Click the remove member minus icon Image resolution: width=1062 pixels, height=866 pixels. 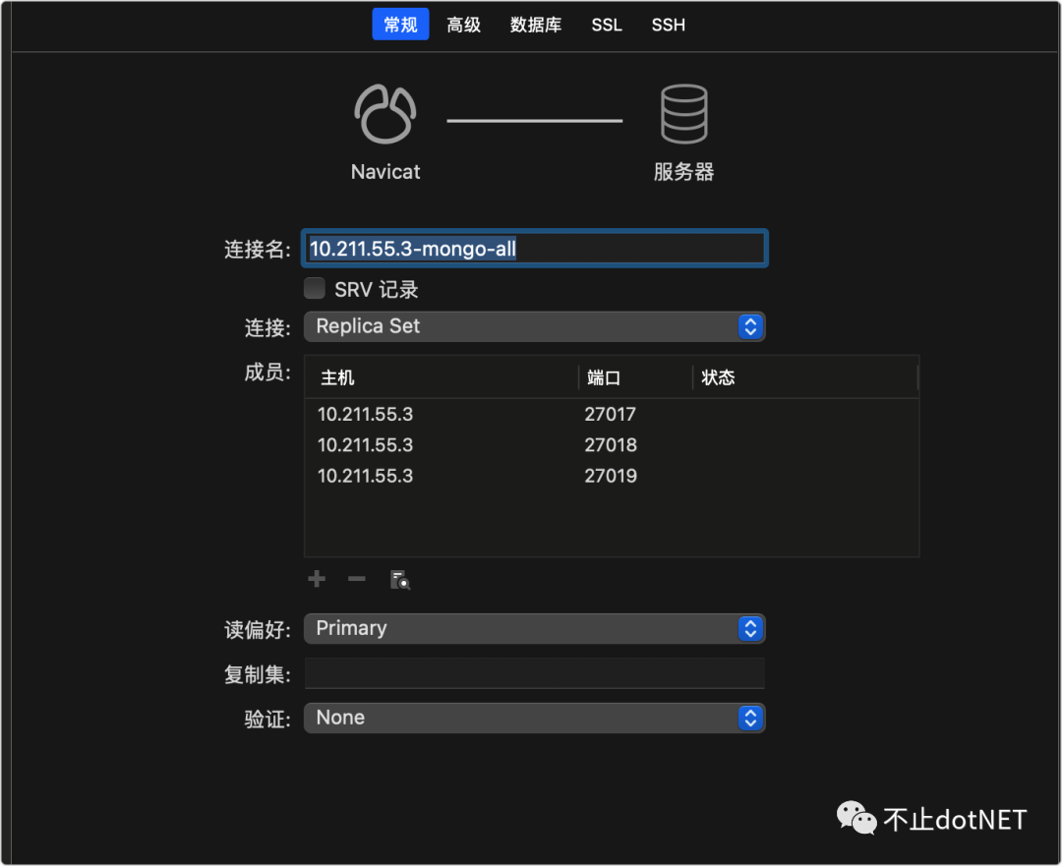(356, 579)
